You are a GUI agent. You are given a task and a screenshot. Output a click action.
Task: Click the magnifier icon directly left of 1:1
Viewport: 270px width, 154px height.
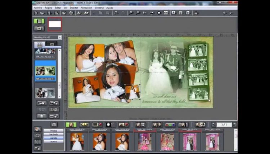tap(138, 13)
